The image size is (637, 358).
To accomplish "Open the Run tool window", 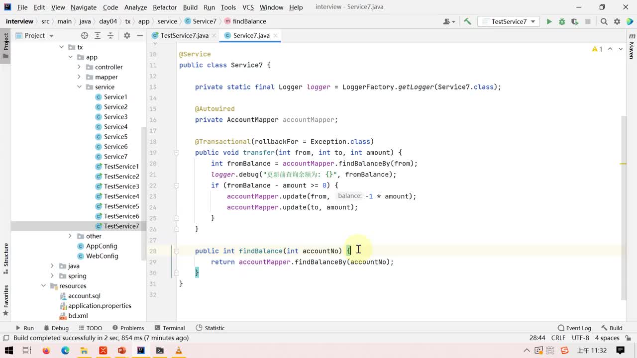I will pos(24,328).
